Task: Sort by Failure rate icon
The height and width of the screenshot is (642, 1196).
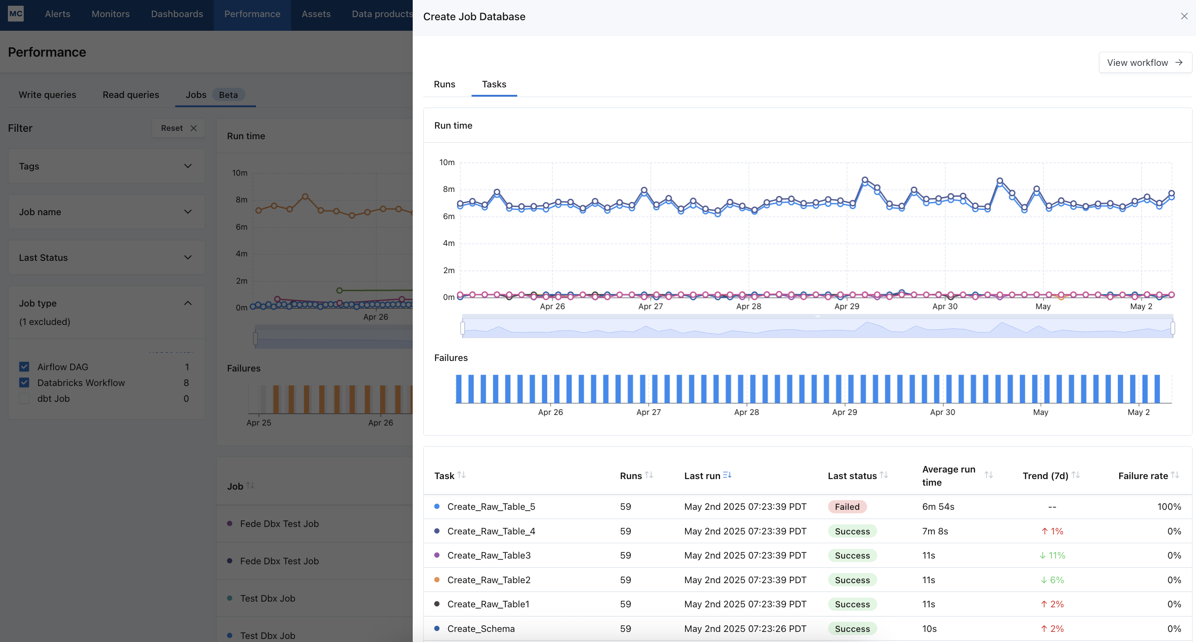Action: click(x=1174, y=475)
